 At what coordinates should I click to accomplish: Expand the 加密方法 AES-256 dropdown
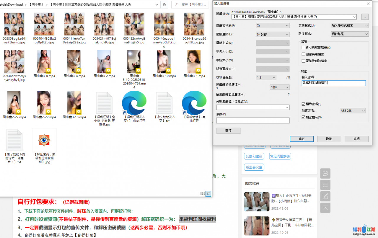point(353,111)
